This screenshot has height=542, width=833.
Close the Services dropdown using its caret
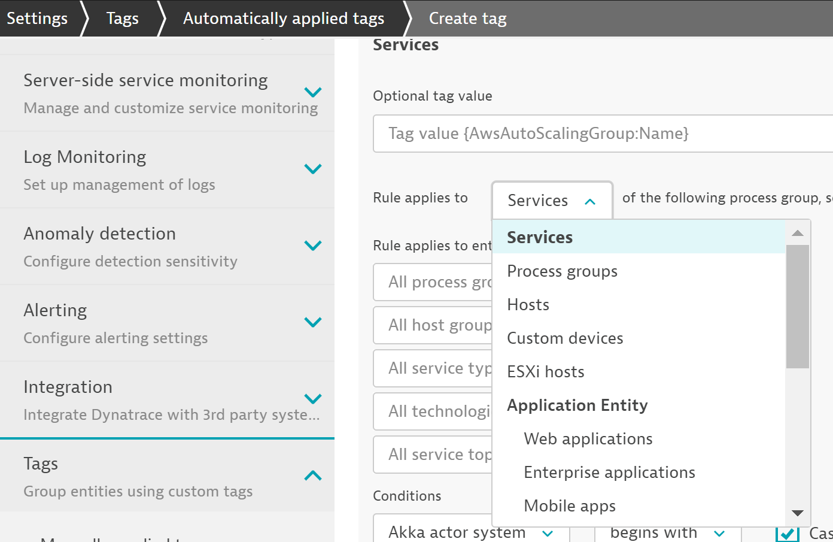coord(590,201)
